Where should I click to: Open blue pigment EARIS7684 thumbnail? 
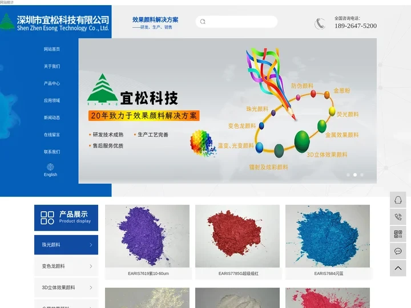328,236
